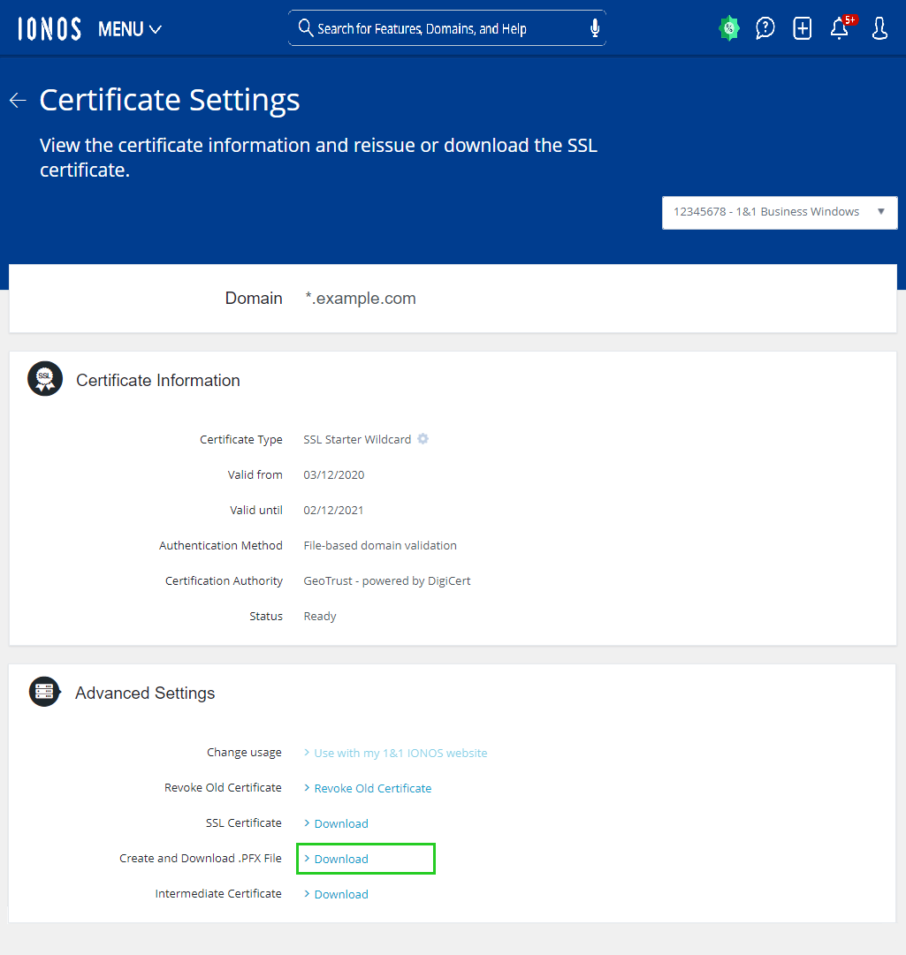Open the help question mark icon

(x=765, y=28)
